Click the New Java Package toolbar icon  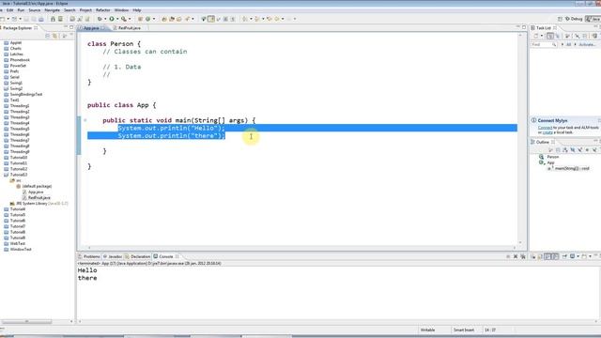pyautogui.click(x=140, y=19)
